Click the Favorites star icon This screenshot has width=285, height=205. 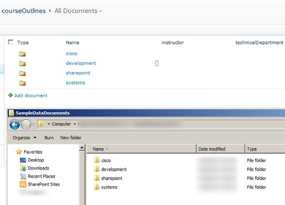(x=19, y=152)
